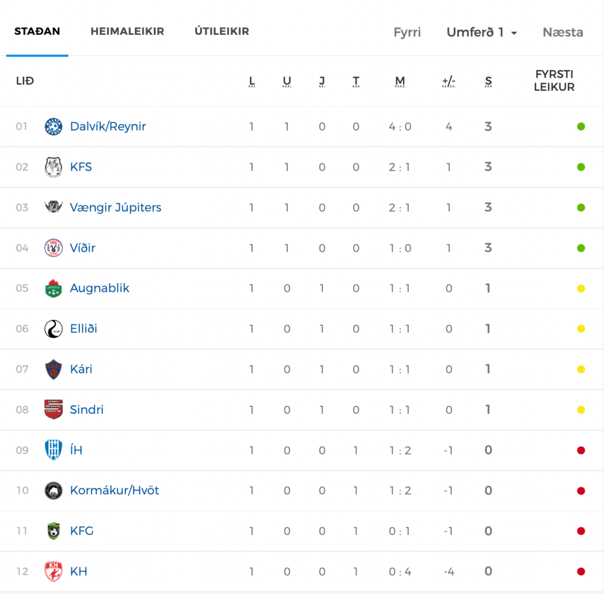This screenshot has width=604, height=594.
Task: Go to the Næsta round
Action: (563, 32)
